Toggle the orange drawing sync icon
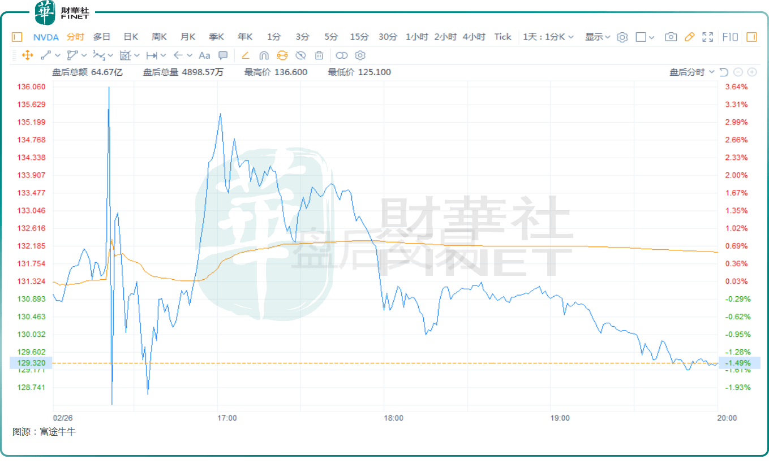 282,55
